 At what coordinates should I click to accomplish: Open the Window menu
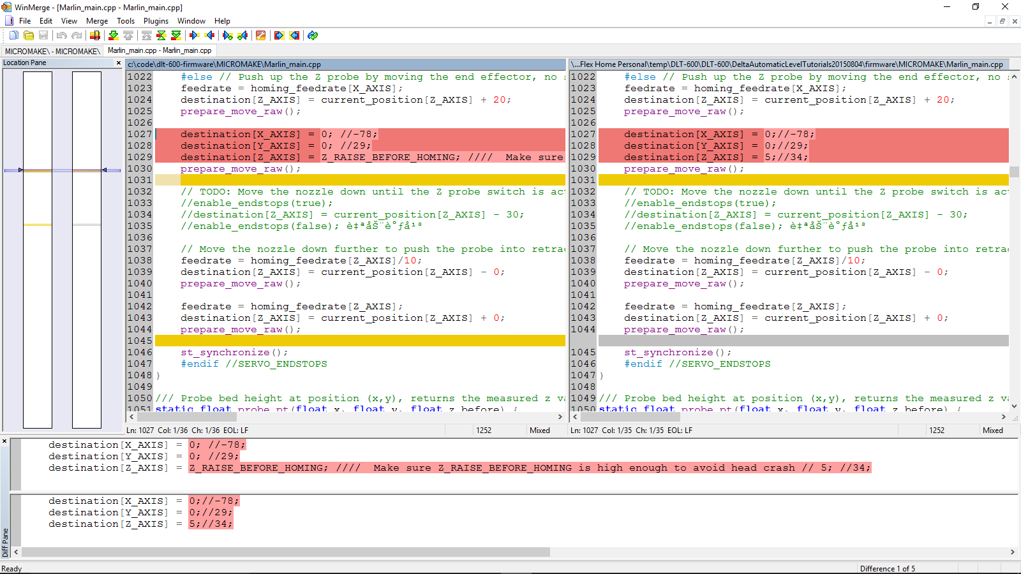[x=191, y=21]
